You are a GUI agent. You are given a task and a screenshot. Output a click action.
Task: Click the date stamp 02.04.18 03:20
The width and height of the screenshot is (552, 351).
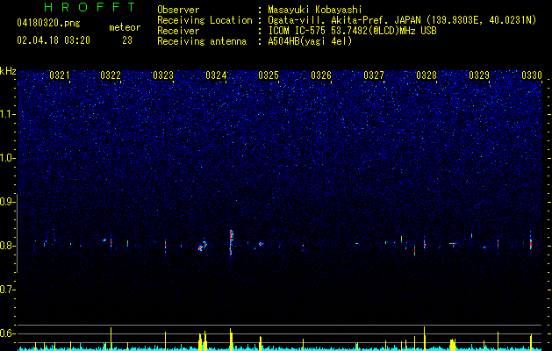[54, 40]
